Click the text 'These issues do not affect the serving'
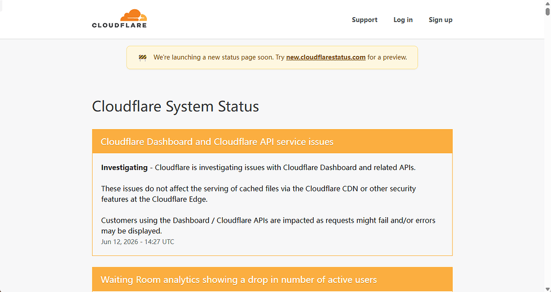551x292 pixels. 165,189
